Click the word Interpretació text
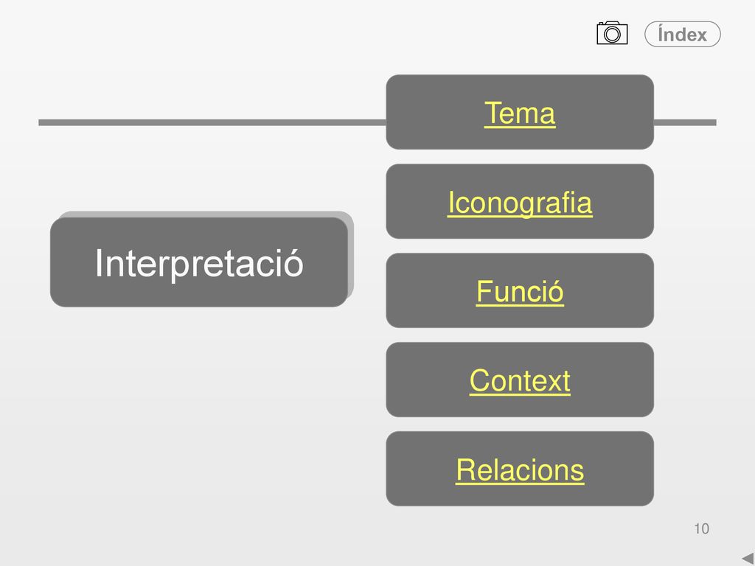Viewport: 755px width, 566px height. [x=199, y=264]
